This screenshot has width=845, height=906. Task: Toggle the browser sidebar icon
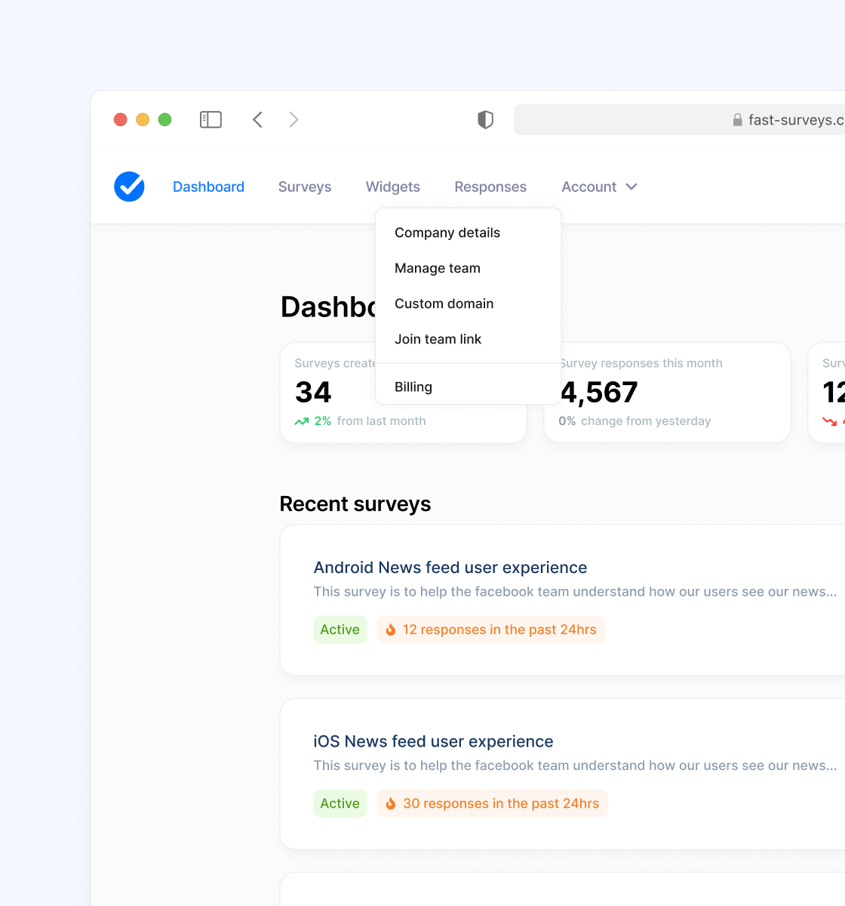210,119
